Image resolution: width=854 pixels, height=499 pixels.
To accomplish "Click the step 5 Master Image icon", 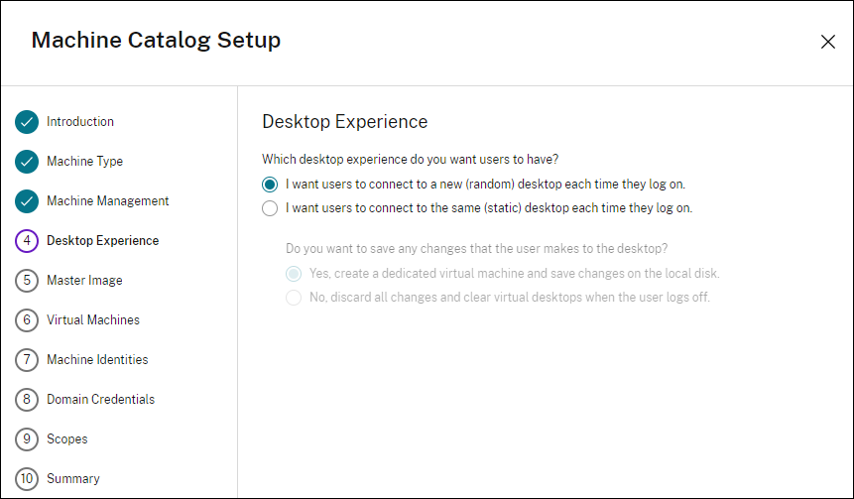I will (28, 281).
